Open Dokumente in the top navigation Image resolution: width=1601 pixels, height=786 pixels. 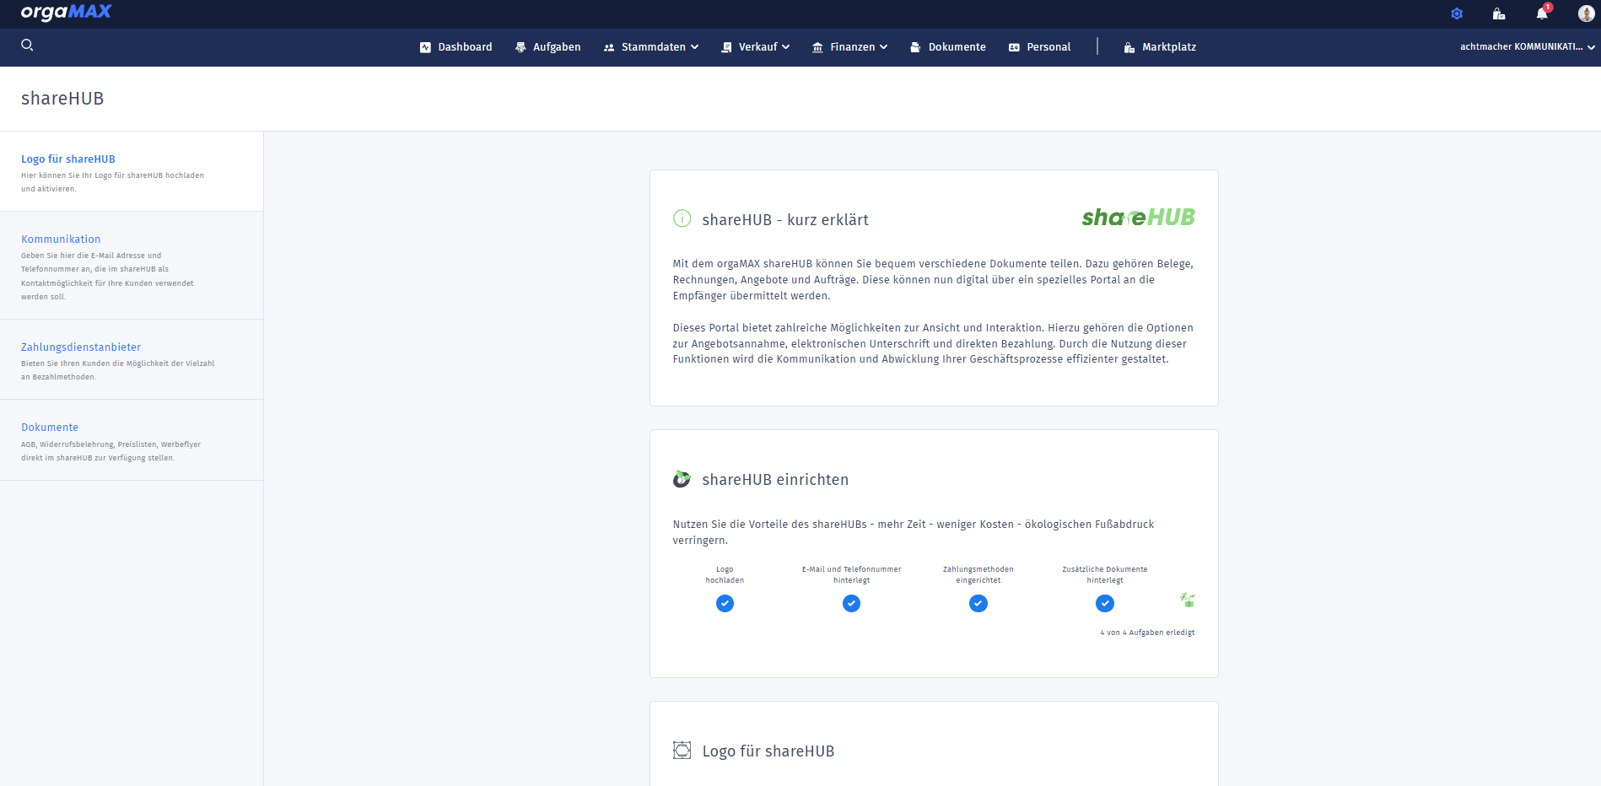(x=948, y=47)
